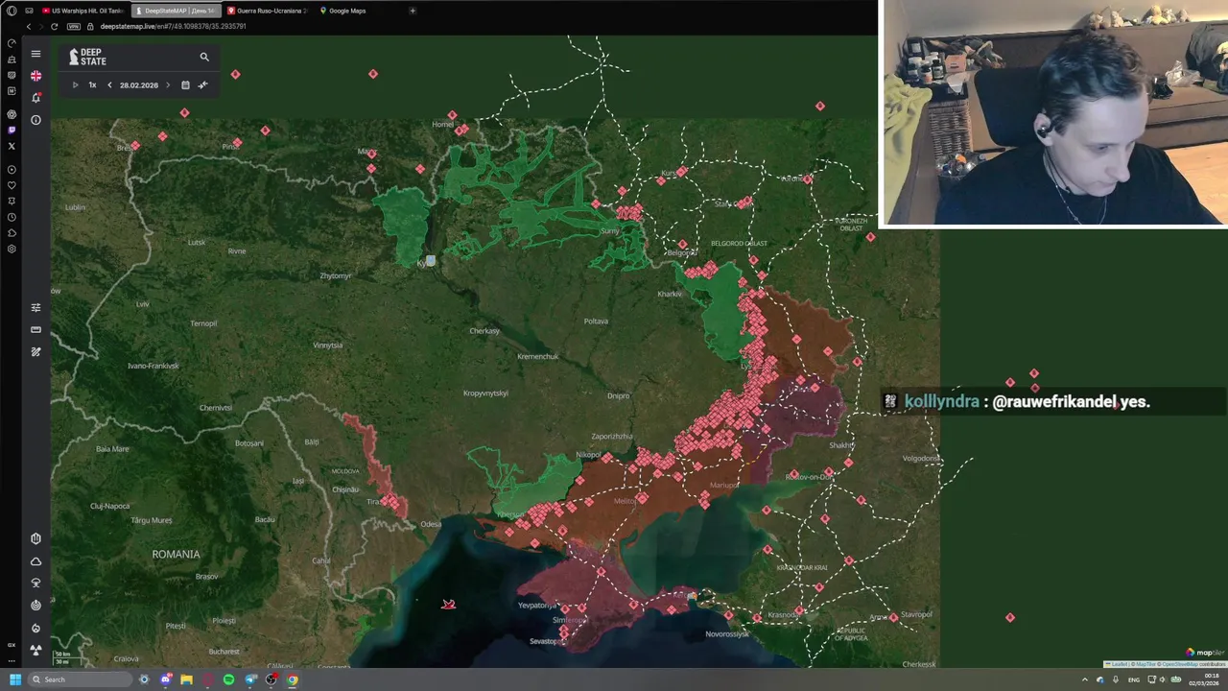The width and height of the screenshot is (1228, 691).
Task: Show hidden system tray icons
Action: pyautogui.click(x=1085, y=679)
